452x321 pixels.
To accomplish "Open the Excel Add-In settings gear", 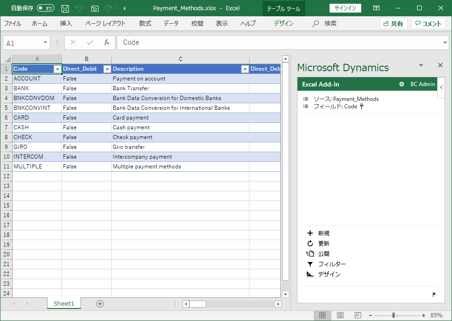I will tap(402, 84).
